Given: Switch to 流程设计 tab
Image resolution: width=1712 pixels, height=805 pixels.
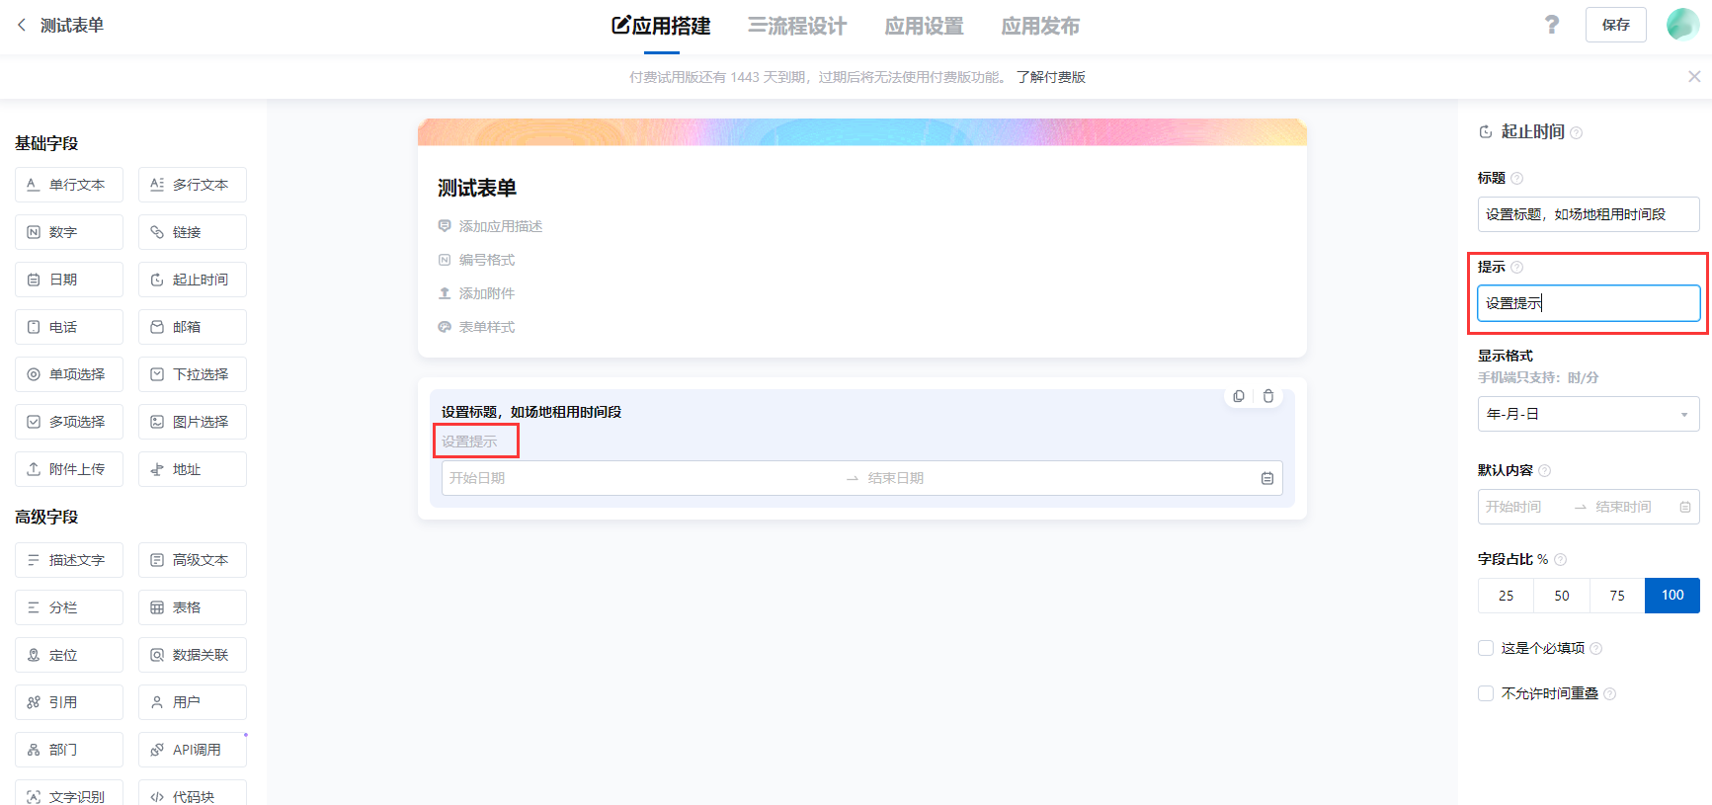Looking at the screenshot, I should point(797,26).
